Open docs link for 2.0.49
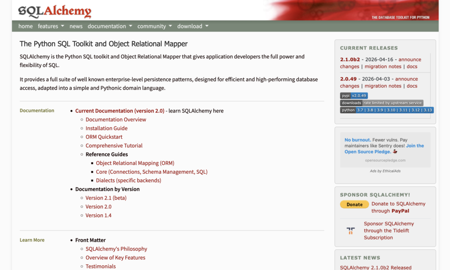Screen dimensions: 450x270 pos(412,86)
